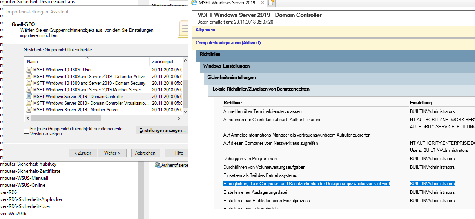Click Einsetzen als Teil des Betriebssystems

tap(260, 175)
